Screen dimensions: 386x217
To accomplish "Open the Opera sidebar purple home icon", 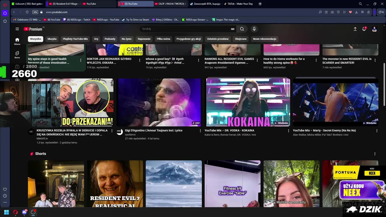I will pyautogui.click(x=5, y=13).
